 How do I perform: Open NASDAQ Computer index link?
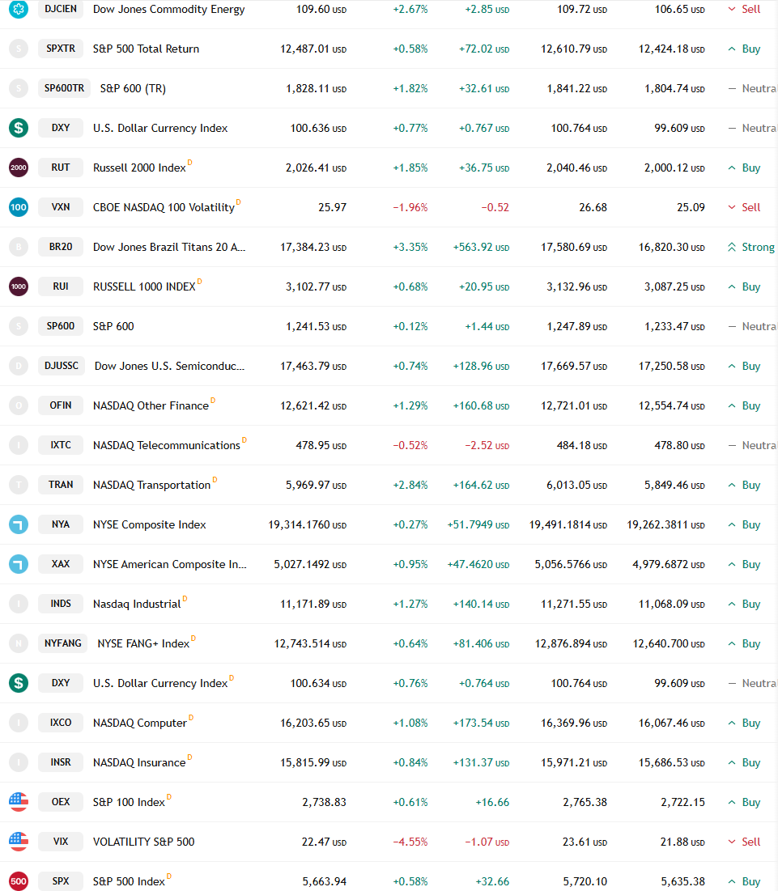(x=140, y=723)
